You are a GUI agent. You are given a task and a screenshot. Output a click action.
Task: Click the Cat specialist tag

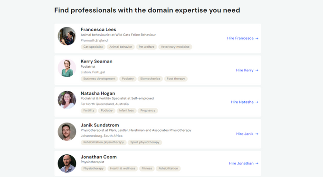93,47
